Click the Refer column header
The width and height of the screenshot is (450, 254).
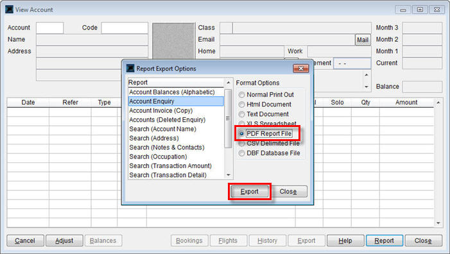pyautogui.click(x=71, y=103)
